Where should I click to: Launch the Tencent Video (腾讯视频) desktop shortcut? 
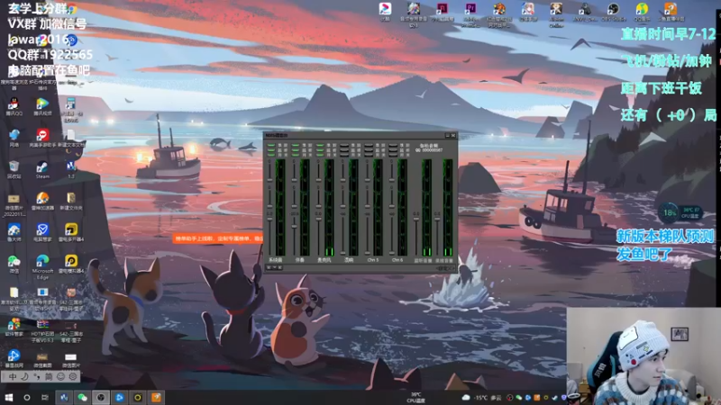coord(42,106)
